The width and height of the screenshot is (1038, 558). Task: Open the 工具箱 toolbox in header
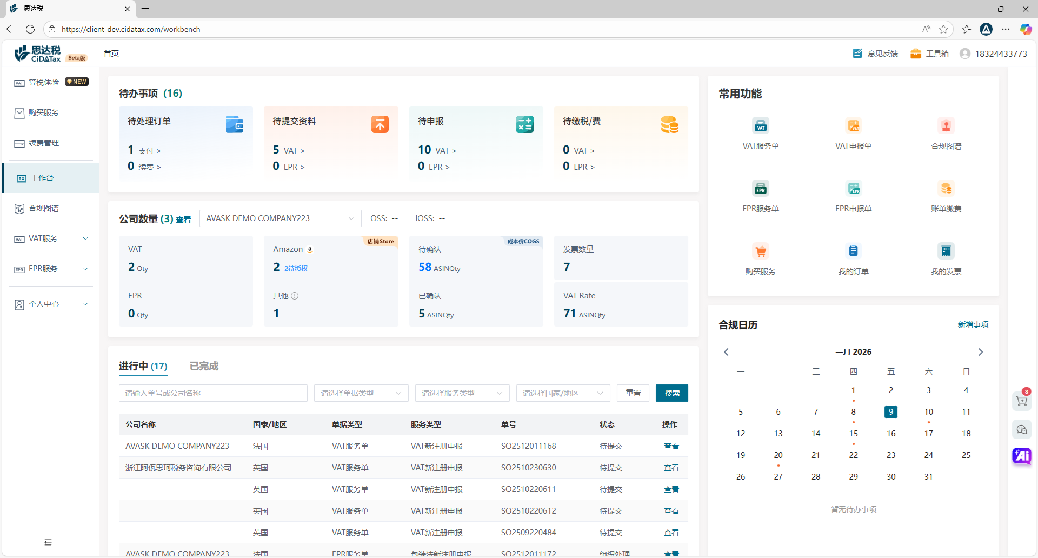pyautogui.click(x=930, y=54)
